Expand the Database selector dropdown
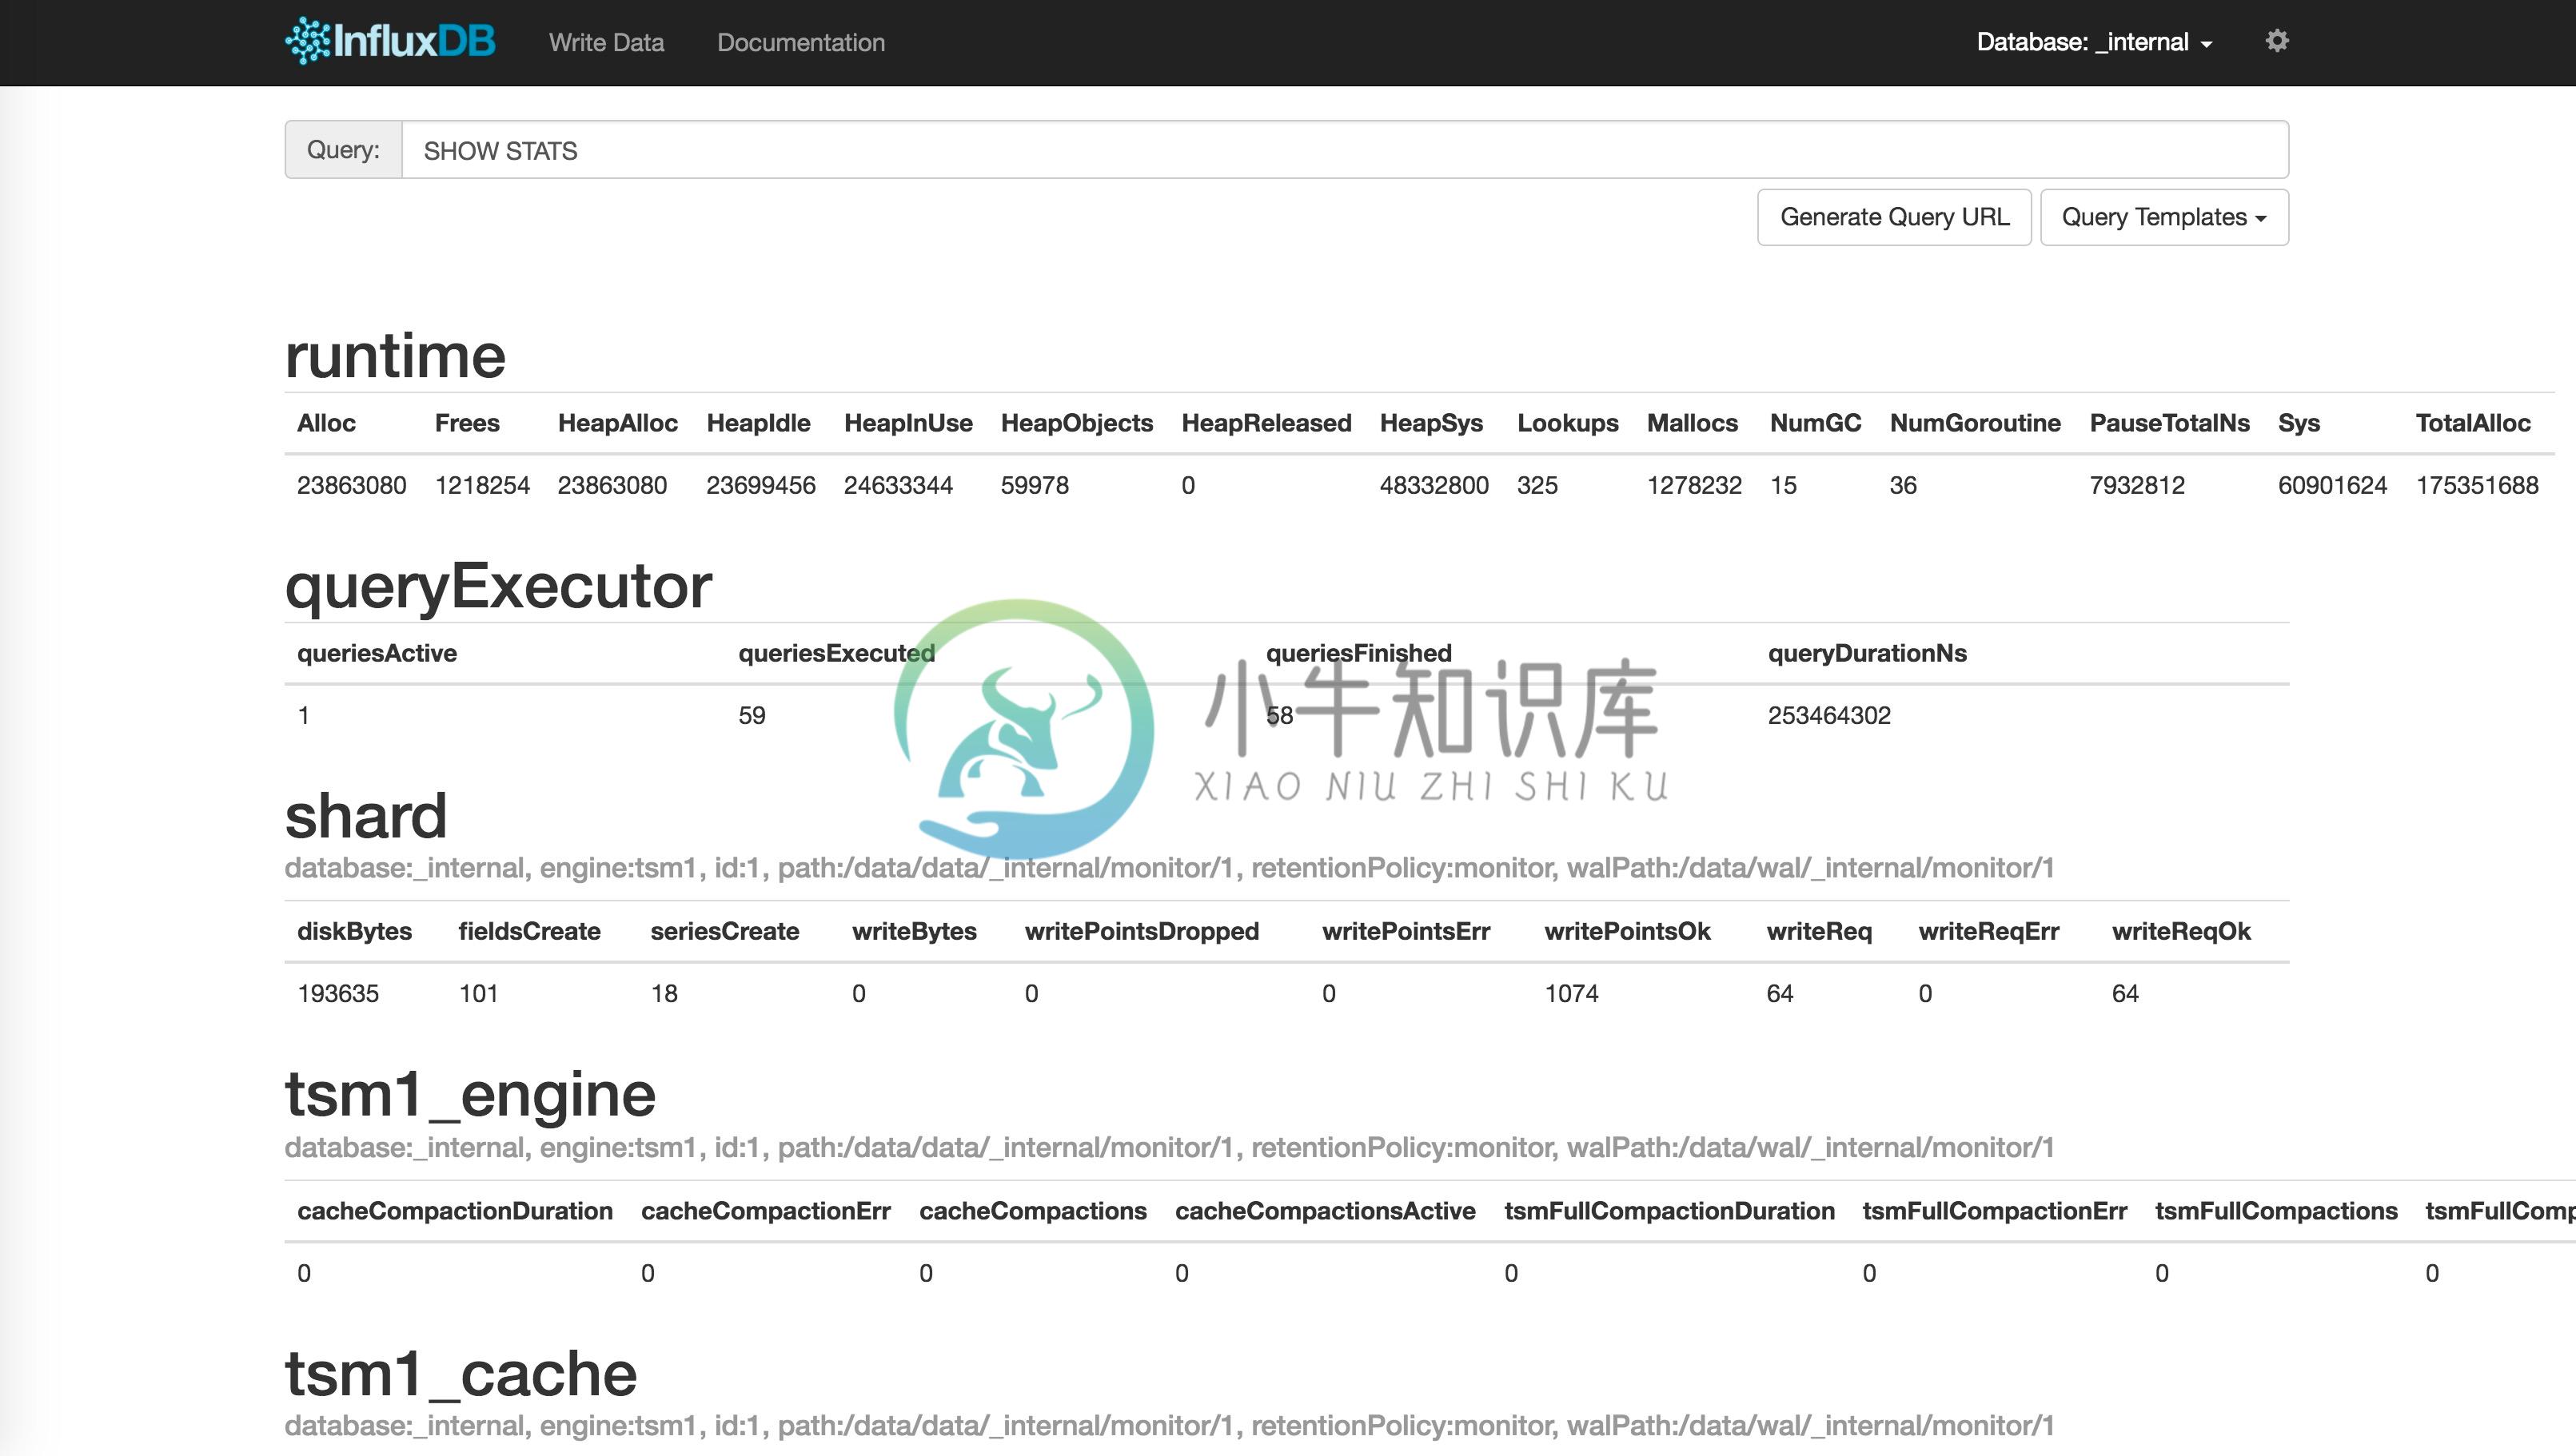 (x=2093, y=41)
